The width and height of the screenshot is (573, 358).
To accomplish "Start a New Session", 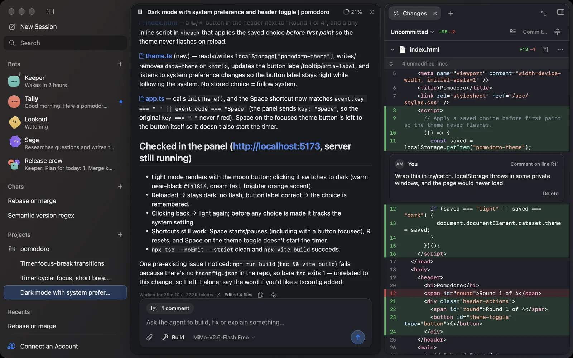I will (x=33, y=27).
